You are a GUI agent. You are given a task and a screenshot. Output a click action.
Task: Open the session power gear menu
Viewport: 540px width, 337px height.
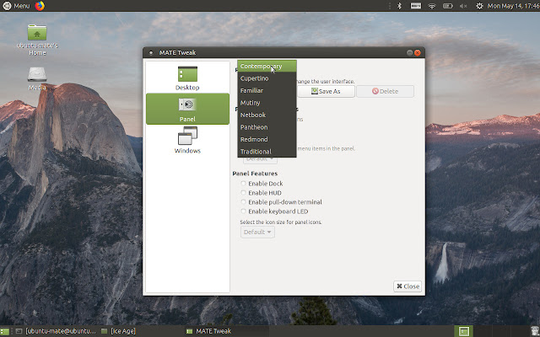click(x=479, y=6)
